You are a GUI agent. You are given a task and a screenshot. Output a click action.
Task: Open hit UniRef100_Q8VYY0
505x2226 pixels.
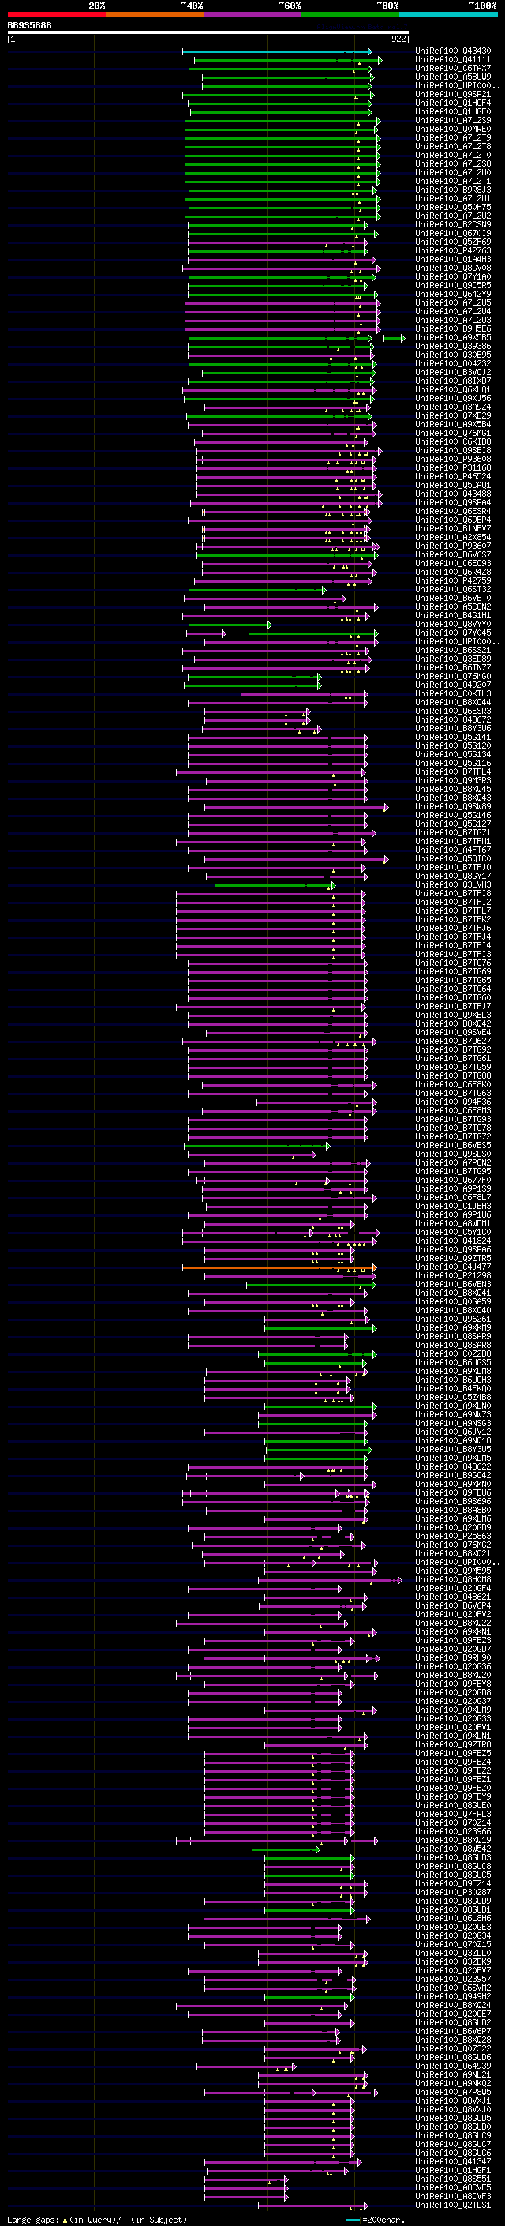pos(453,625)
